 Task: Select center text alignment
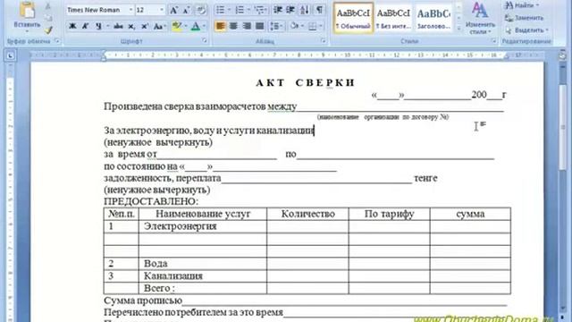coord(233,26)
